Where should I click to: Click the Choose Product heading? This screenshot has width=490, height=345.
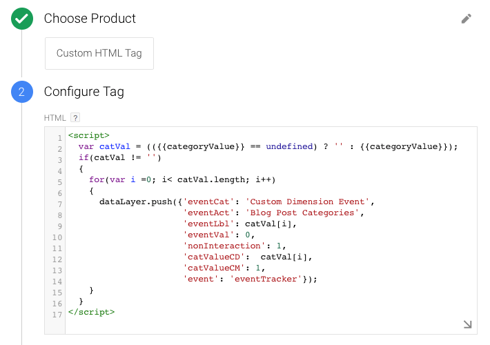tap(90, 19)
